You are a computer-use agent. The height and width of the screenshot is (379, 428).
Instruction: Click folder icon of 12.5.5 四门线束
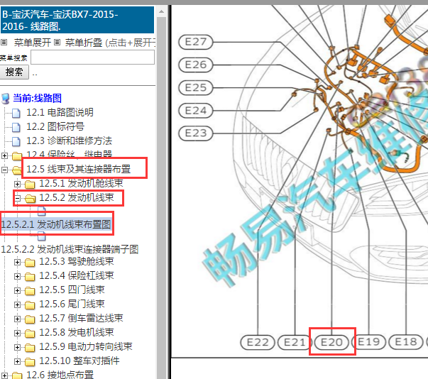[30, 291]
